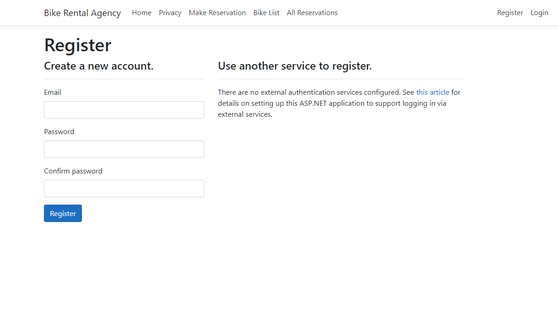558x325 pixels.
Task: Open the Privacy page from navbar
Action: click(x=170, y=13)
